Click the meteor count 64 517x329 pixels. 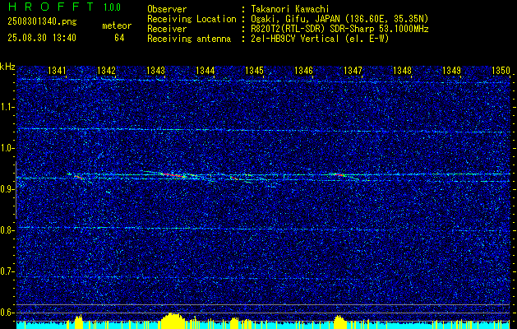pos(119,38)
